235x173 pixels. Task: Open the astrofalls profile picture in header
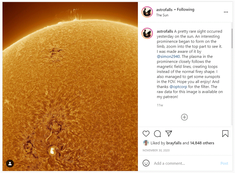[147, 12]
